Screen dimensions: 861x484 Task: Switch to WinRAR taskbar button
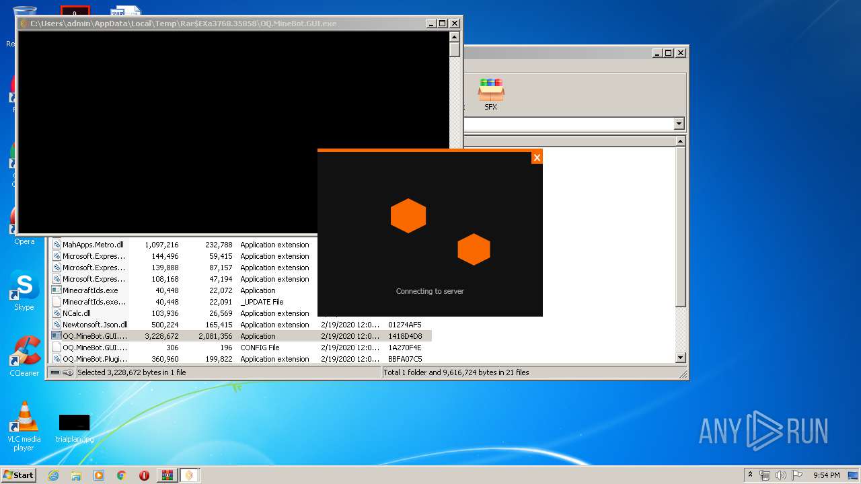(x=167, y=475)
